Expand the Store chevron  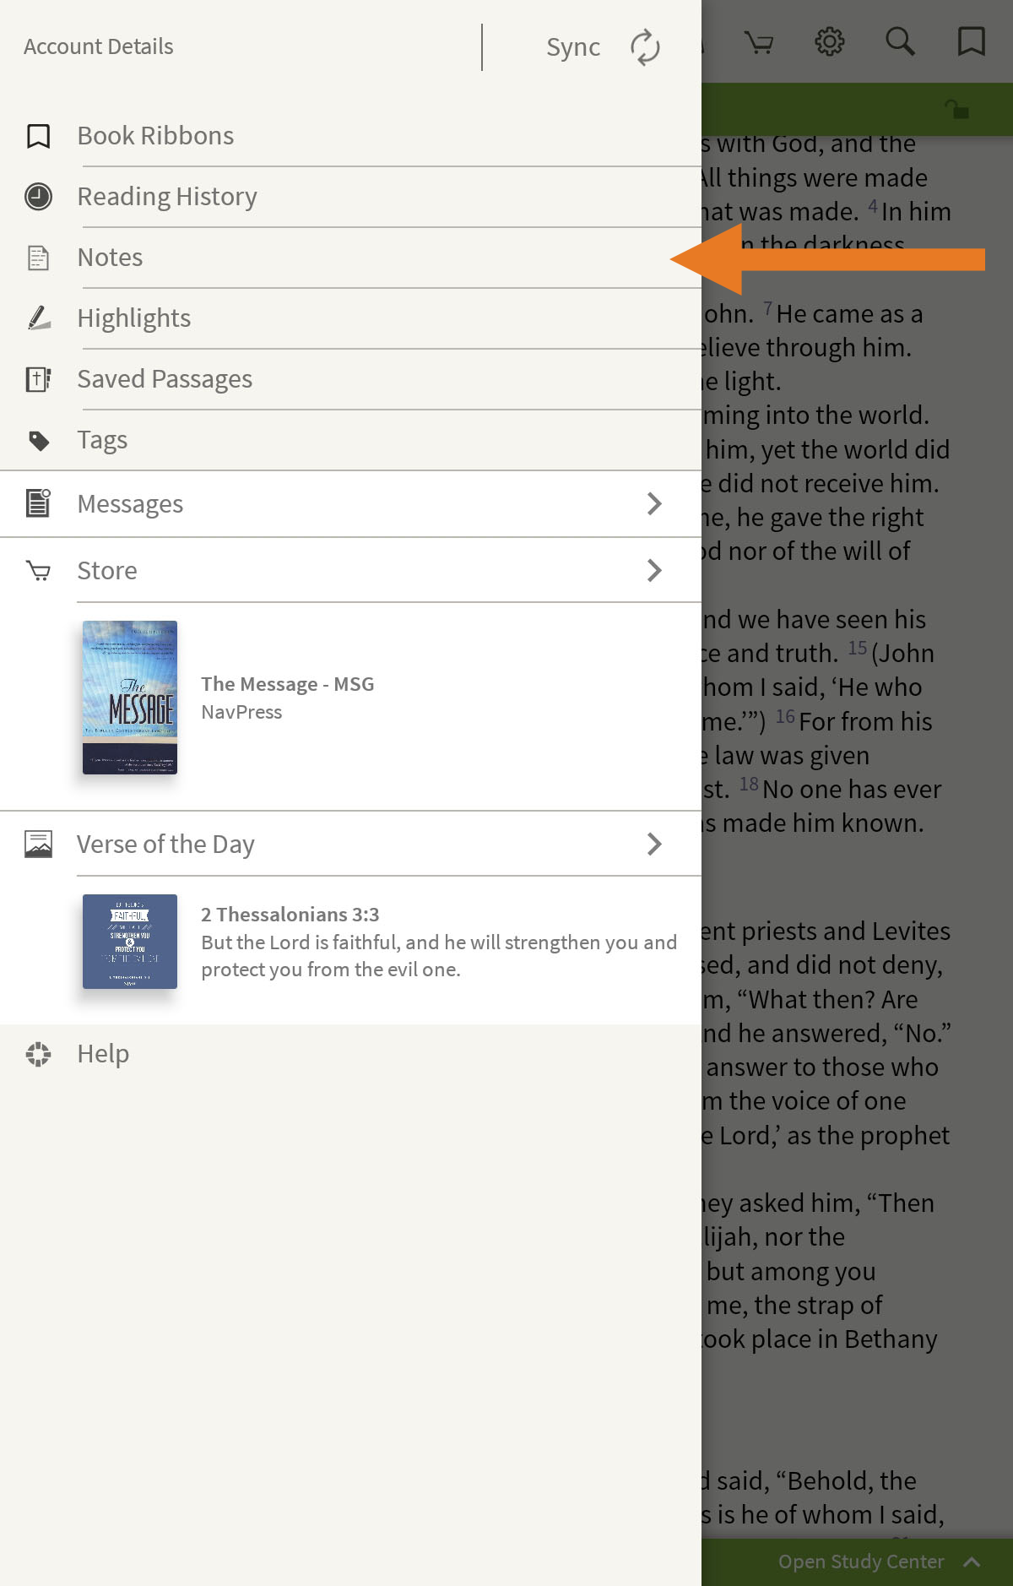654,571
